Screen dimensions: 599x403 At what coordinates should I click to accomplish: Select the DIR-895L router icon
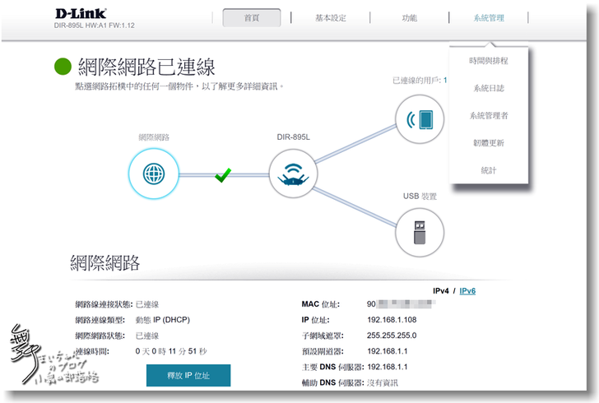point(294,174)
